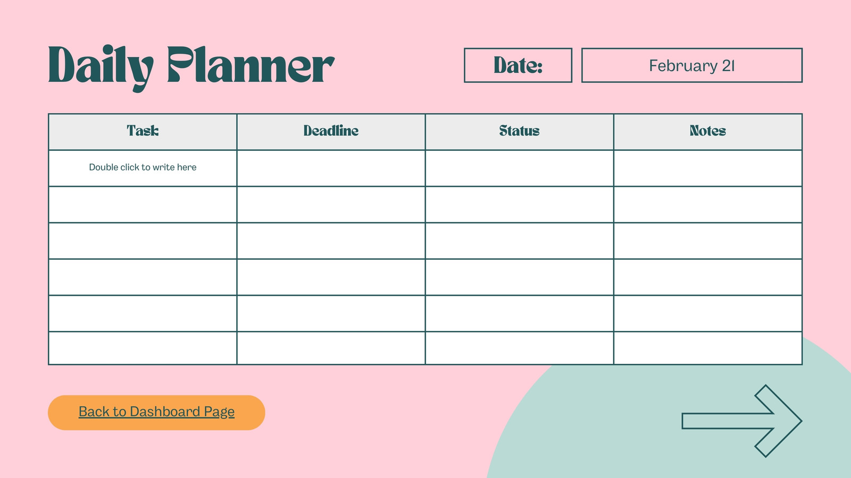Select first row Deadline cell
The width and height of the screenshot is (851, 478).
[x=331, y=168]
